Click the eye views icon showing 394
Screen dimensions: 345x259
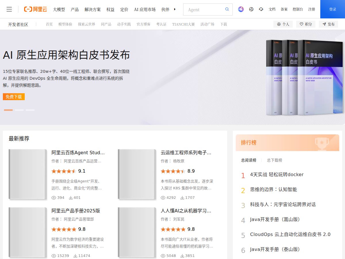click(54, 198)
